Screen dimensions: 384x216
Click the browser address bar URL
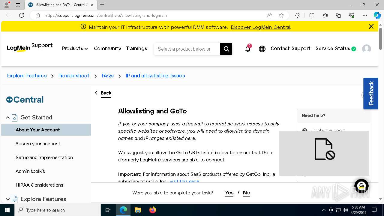(x=106, y=15)
